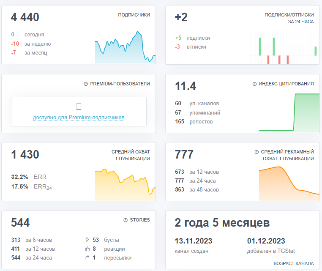Click the ПОДПИСЧИКИ card title
This screenshot has width=322, height=271.
click(x=134, y=15)
